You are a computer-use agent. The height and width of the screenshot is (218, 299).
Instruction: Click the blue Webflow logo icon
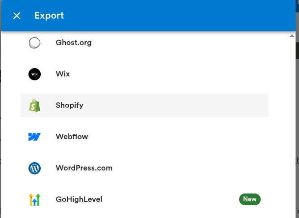pyautogui.click(x=34, y=137)
